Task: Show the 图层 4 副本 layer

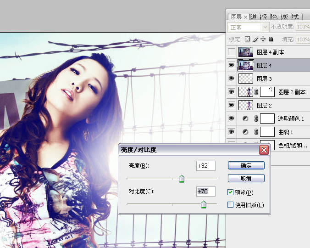Action: point(231,52)
